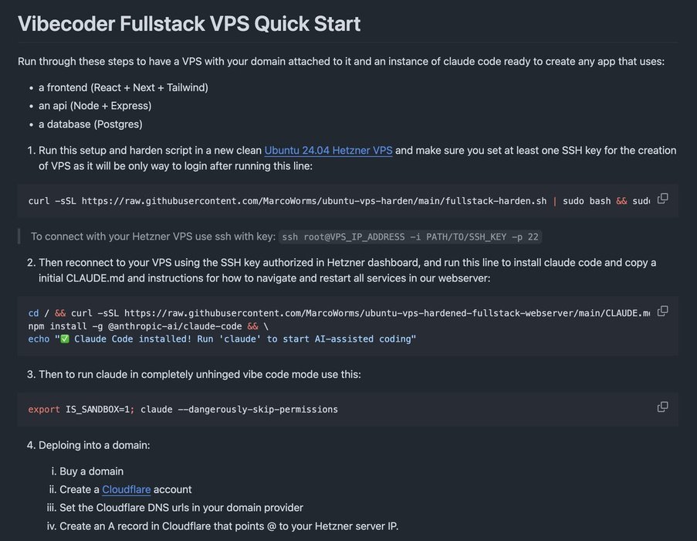Click the Vibecoder Fullstack VPS Quick Start heading
Viewport: 697px width, 541px height.
click(189, 24)
